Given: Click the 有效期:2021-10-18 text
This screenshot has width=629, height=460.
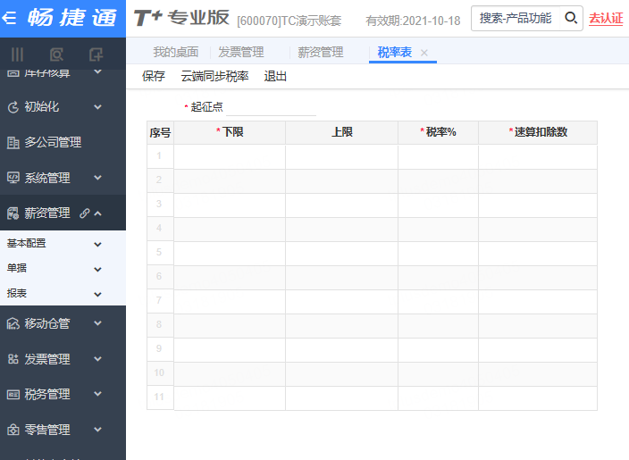Looking at the screenshot, I should pyautogui.click(x=413, y=21).
